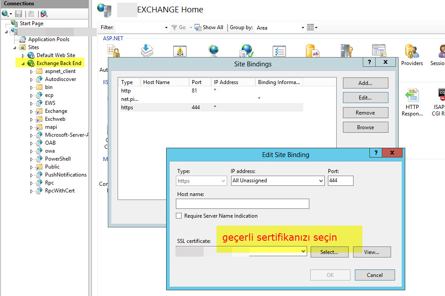Viewport: 445px width, 296px height.
Task: Open the .NET Trust Levels globe icon
Action: [246, 51]
